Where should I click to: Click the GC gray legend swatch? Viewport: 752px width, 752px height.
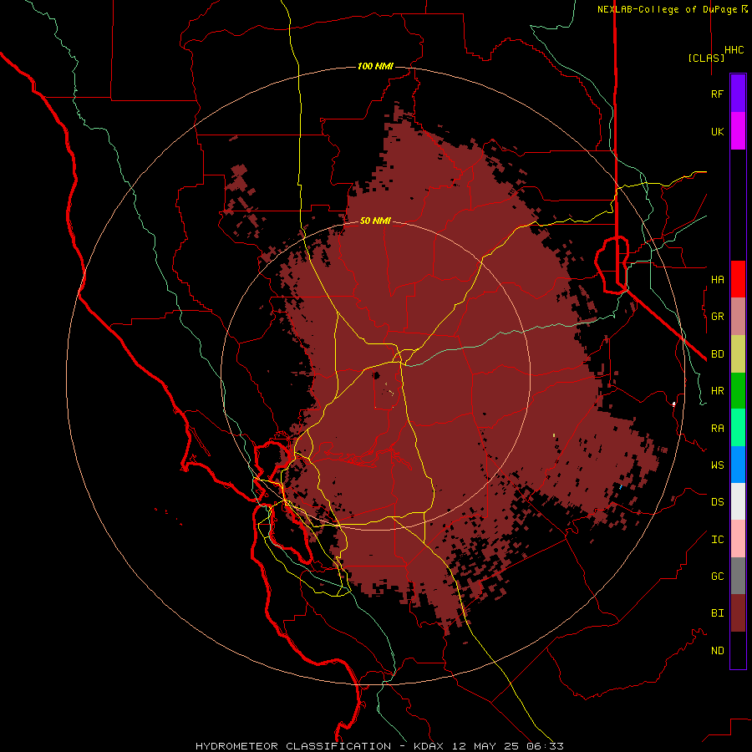click(738, 576)
